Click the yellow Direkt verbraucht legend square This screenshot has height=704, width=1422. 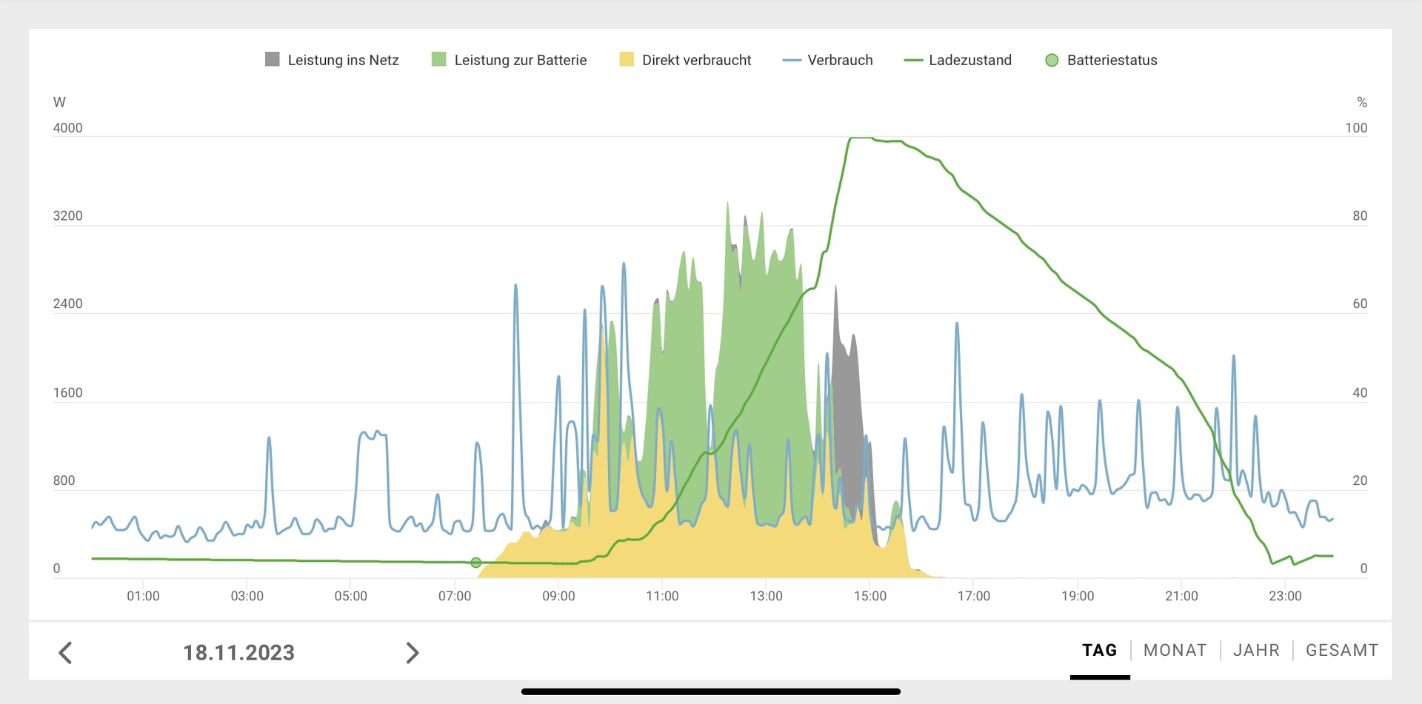(627, 59)
